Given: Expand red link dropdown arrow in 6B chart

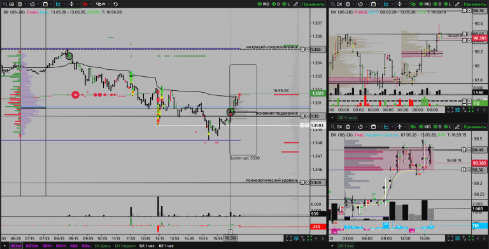Looking at the screenshot, I should [91, 4].
